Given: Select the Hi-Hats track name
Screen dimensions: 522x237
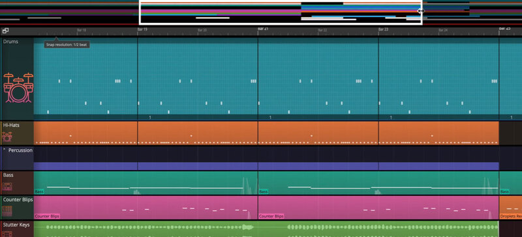Looking at the screenshot, I should click(11, 125).
